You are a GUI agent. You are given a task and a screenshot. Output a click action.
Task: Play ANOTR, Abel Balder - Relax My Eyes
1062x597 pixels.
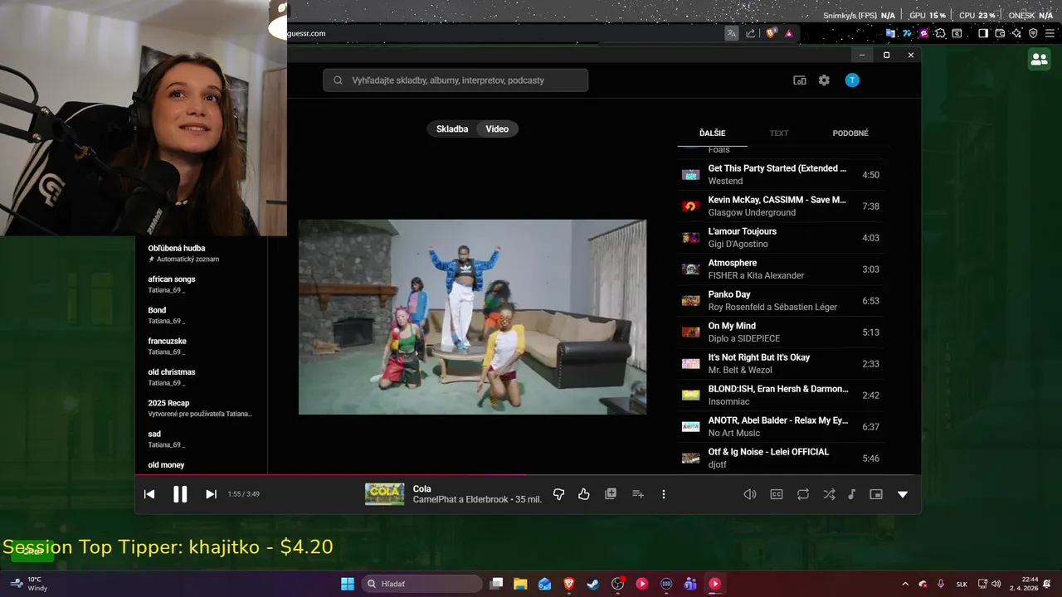tap(781, 427)
